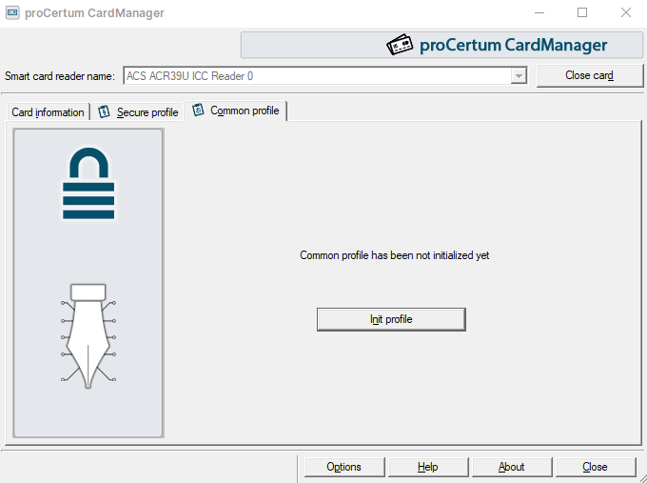This screenshot has height=483, width=647.
Task: Expand the smart card reader dropdown arrow
Action: pyautogui.click(x=519, y=76)
